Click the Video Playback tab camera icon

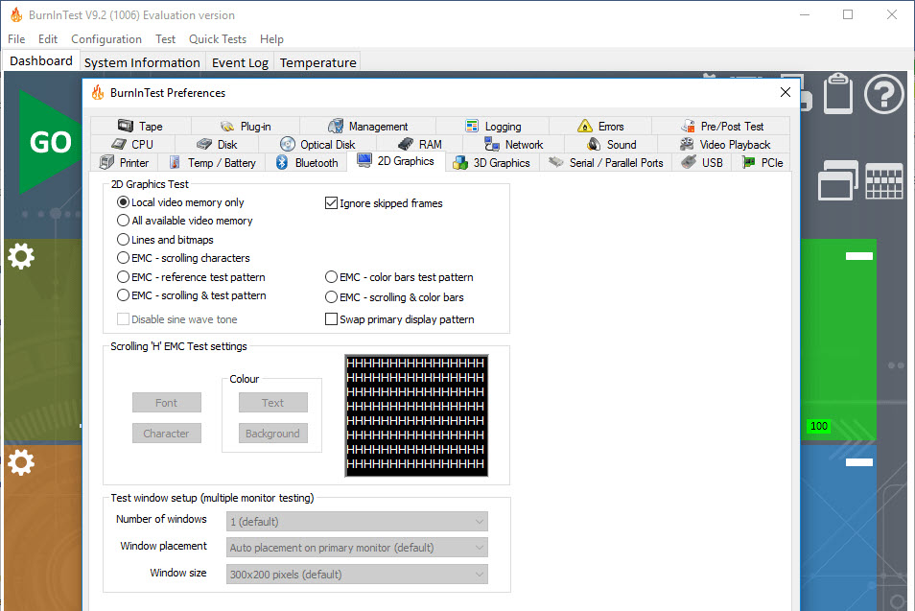point(687,144)
